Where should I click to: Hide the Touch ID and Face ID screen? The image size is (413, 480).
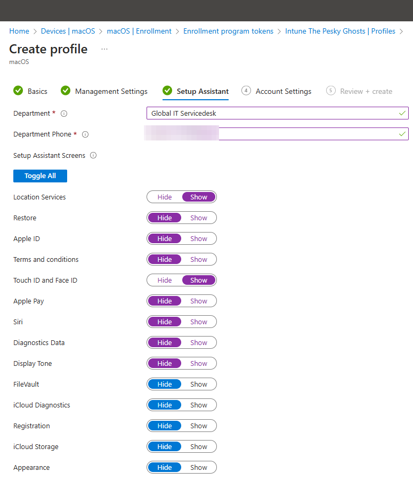(165, 280)
